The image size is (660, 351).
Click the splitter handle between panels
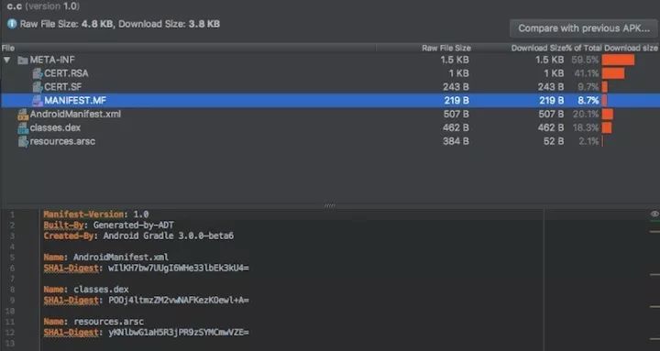pyautogui.click(x=330, y=206)
